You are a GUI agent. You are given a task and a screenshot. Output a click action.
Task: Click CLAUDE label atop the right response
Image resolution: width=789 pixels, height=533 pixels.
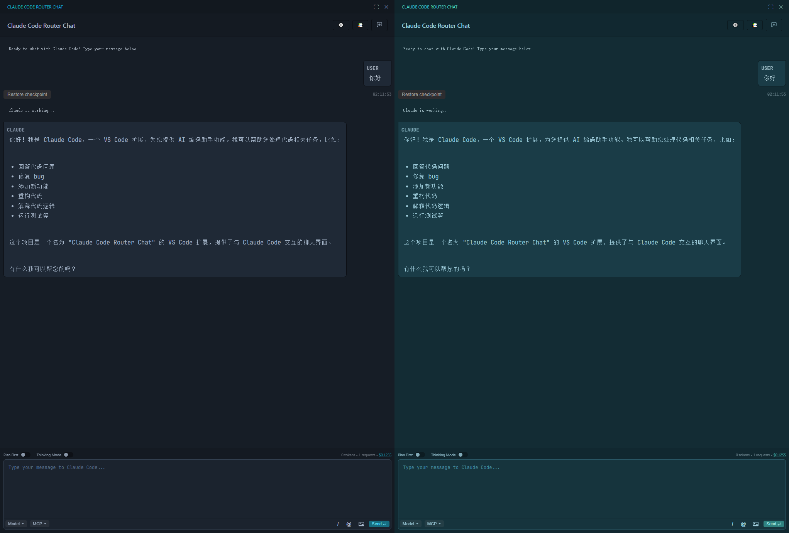410,130
